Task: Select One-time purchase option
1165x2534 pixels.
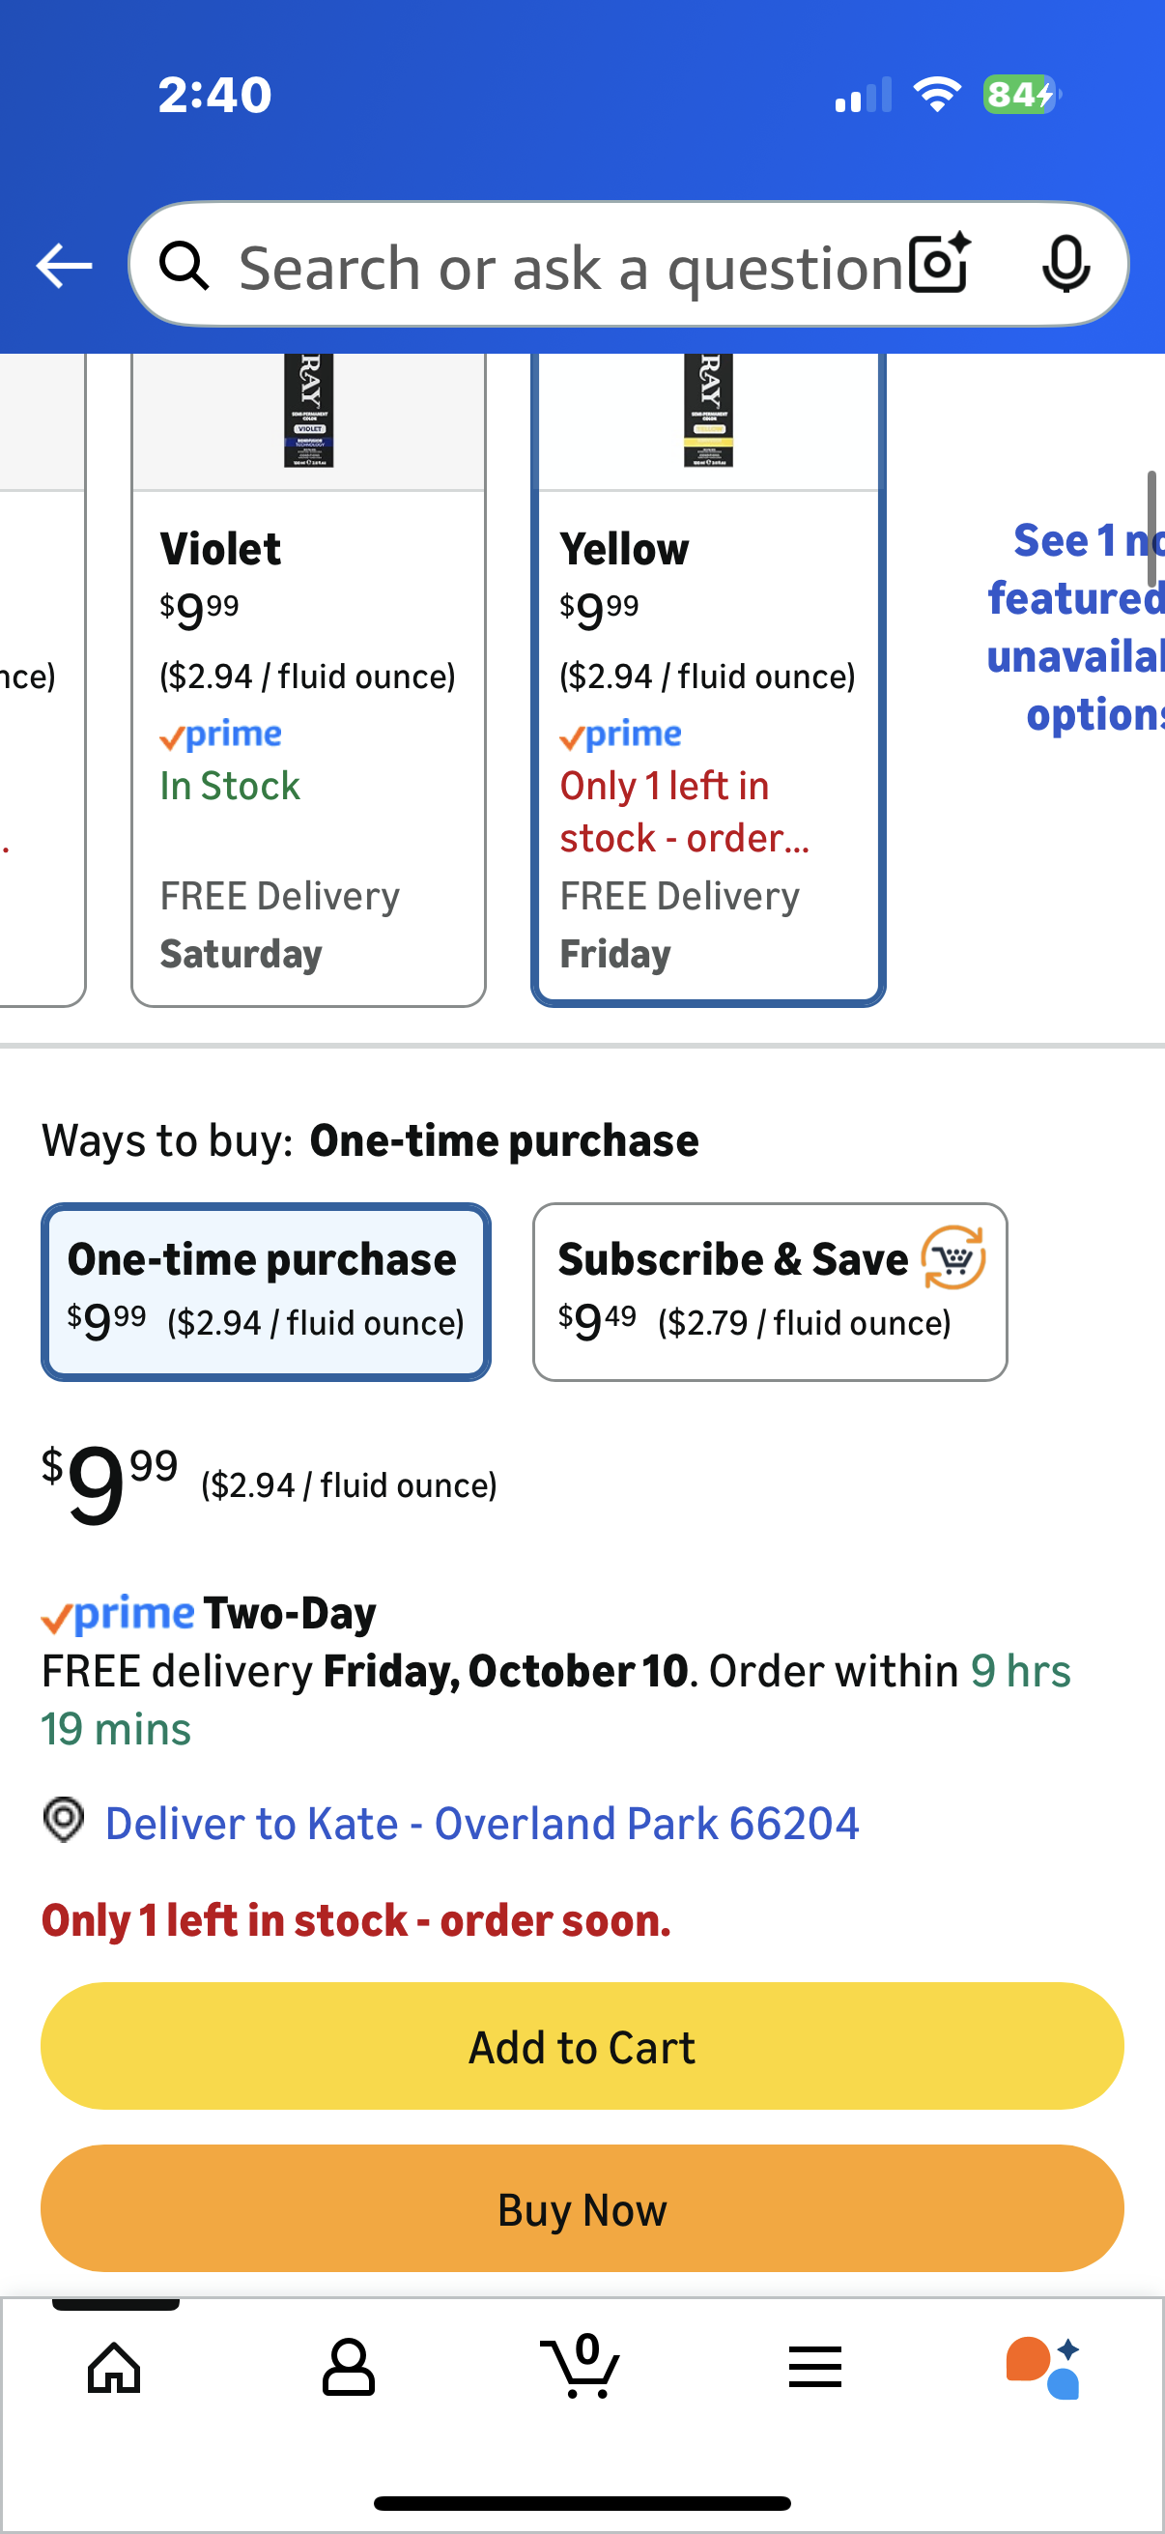Action: point(266,1290)
